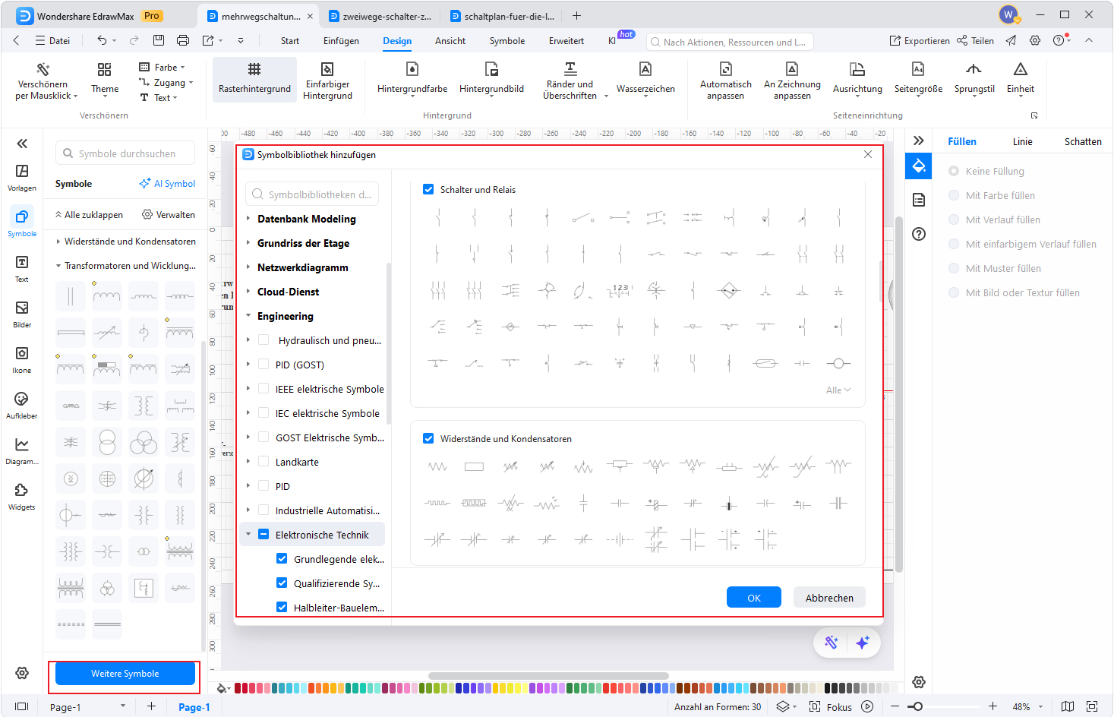Screen dimensions: 1114x717
Task: Expand the Datenbank Modeling category
Action: 248,219
